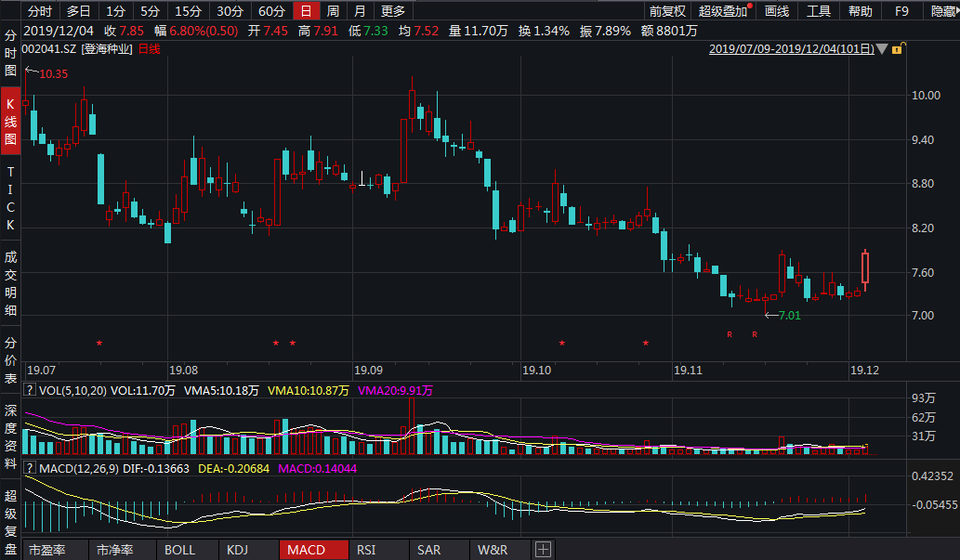This screenshot has width=960, height=560.
Task: Expand the date range dropdown triangle
Action: [x=882, y=49]
